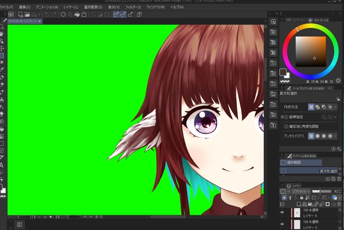Image resolution: width=344 pixels, height=230 pixels.
Task: Open the ファイル(F) menu
Action: coord(6,7)
